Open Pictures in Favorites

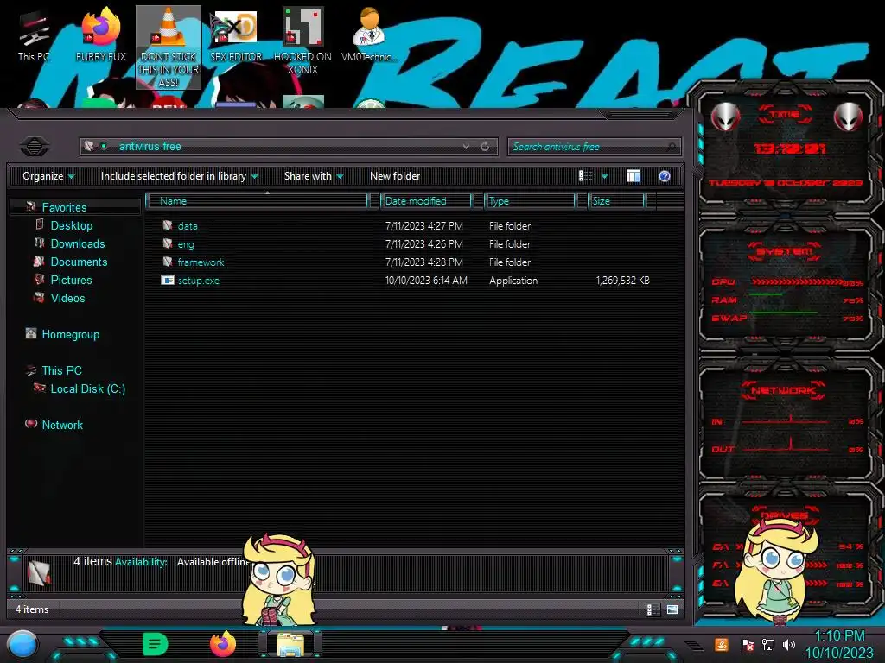(x=71, y=280)
